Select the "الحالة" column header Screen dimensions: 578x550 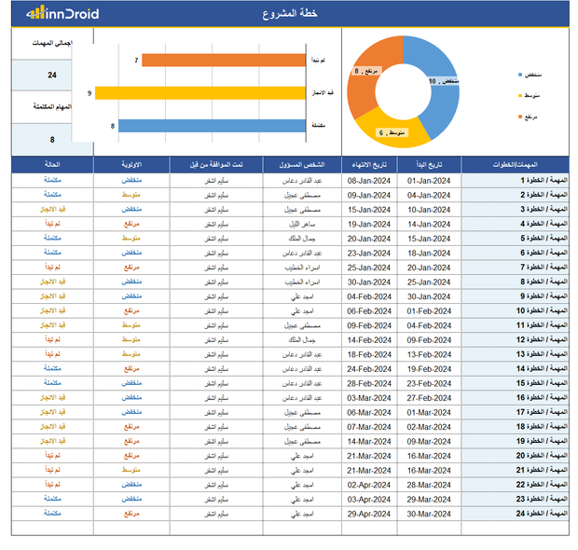[x=52, y=164]
